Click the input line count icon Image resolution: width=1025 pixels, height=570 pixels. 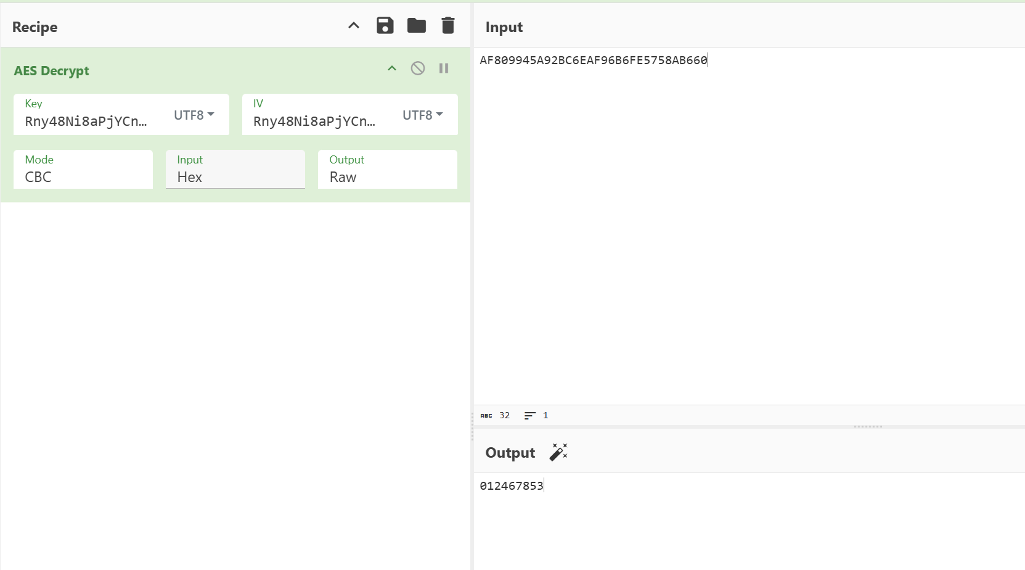529,416
